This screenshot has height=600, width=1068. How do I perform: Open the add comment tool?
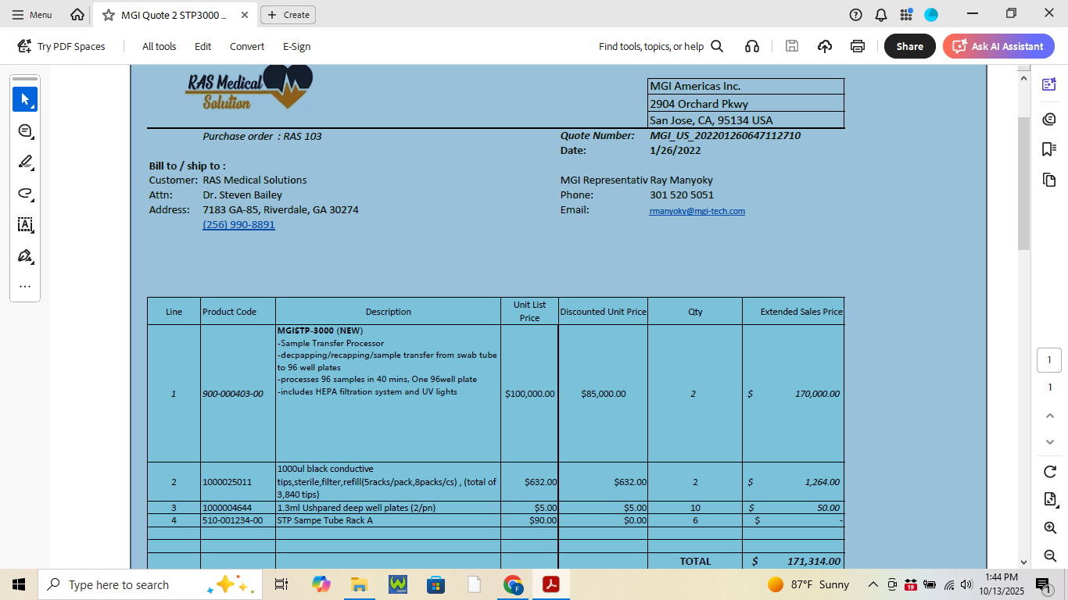[x=25, y=130]
